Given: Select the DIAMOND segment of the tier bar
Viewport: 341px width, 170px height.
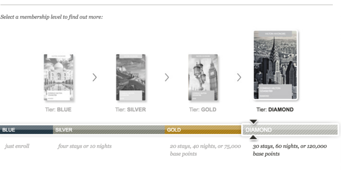Looking at the screenshot, I should click(x=290, y=130).
